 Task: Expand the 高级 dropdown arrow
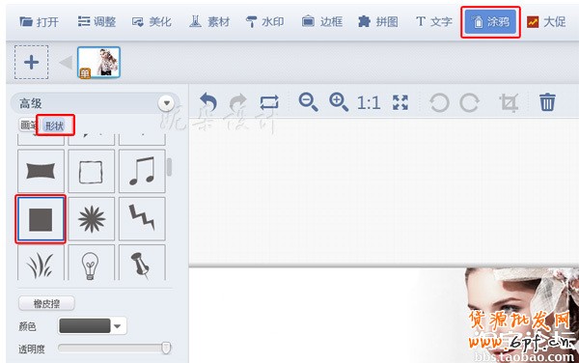[167, 103]
